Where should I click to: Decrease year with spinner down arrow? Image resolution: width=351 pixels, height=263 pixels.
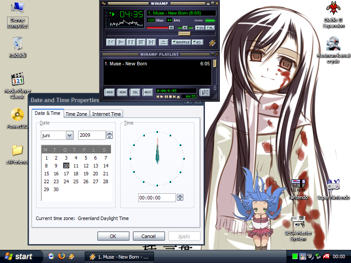(x=109, y=137)
